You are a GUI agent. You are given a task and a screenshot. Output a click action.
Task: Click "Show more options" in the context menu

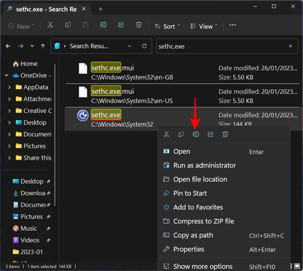point(203,266)
